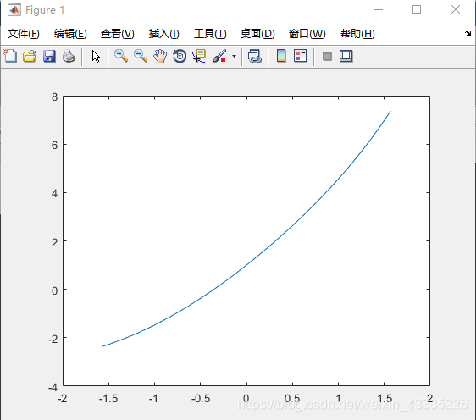Activate the Zoom In magnifier tool
Screen dimensions: 476x420
(121, 56)
